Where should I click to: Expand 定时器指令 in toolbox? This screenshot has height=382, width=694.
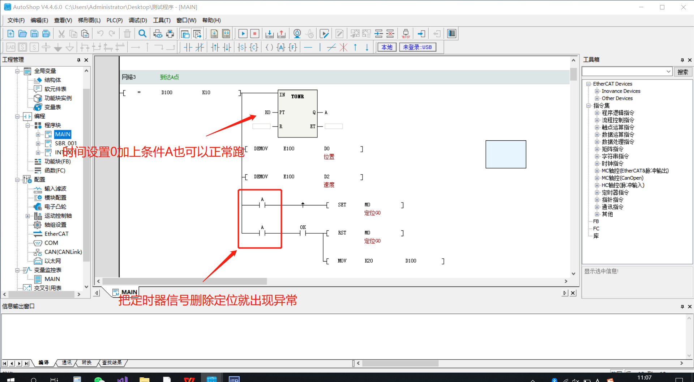(597, 192)
